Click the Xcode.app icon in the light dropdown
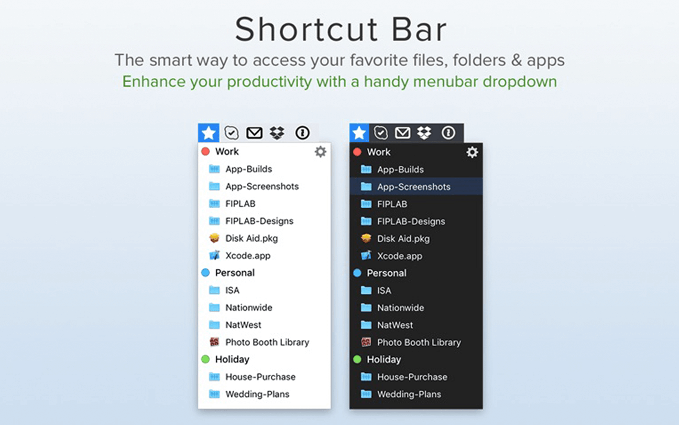679x425 pixels. pyautogui.click(x=214, y=255)
